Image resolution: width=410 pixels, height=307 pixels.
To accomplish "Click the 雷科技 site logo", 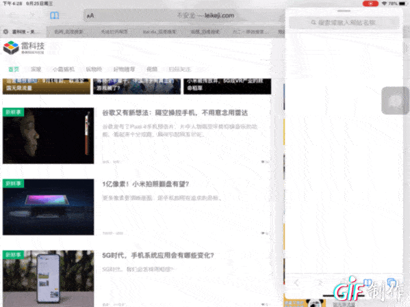I will 24,48.
